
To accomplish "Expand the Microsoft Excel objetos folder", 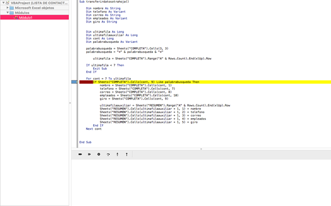I will pos(7,8).
